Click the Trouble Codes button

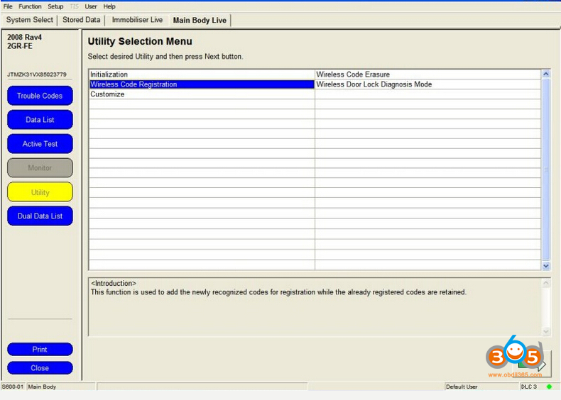click(x=40, y=96)
